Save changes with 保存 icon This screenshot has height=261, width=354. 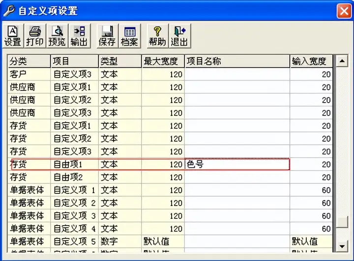(108, 36)
